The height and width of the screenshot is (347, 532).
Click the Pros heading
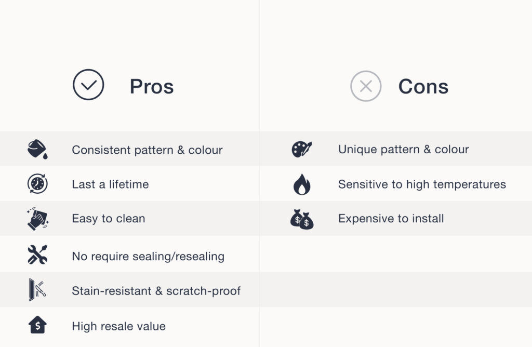coord(152,86)
